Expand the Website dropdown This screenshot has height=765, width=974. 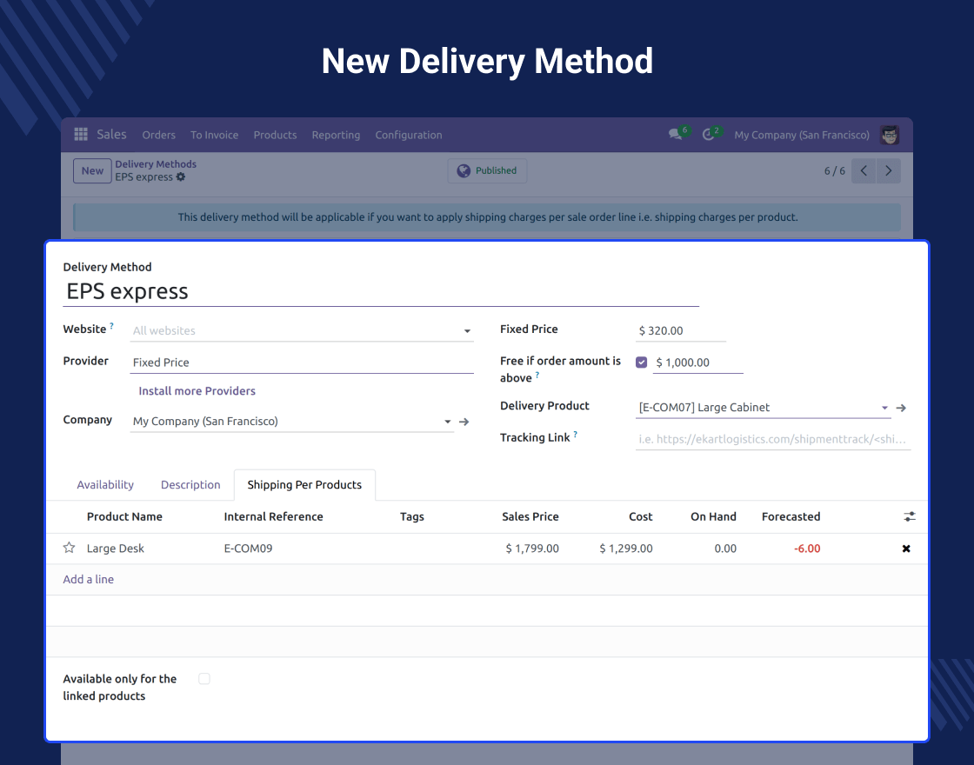click(x=467, y=331)
